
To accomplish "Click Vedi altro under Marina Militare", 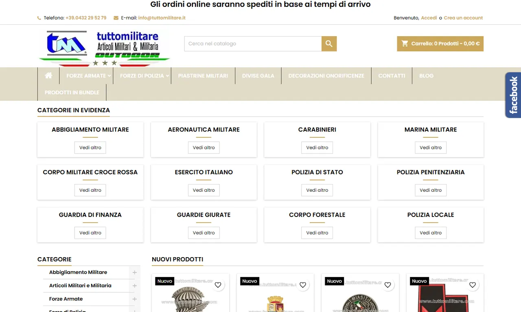I will pyautogui.click(x=431, y=147).
